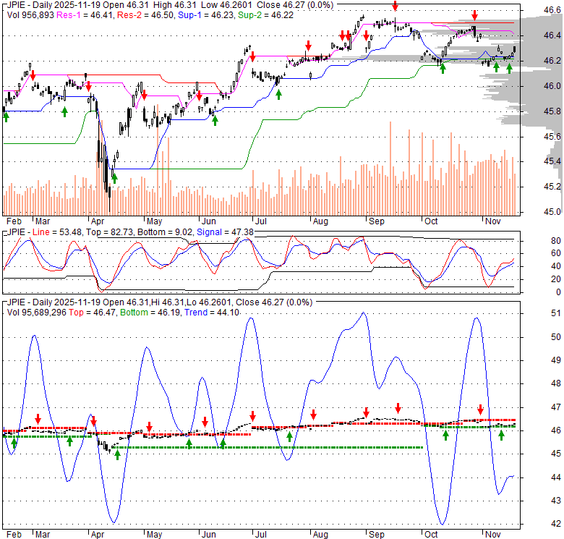This screenshot has width=564, height=539.
Task: Click the Line = 53.48 oscillator label
Action: [57, 232]
